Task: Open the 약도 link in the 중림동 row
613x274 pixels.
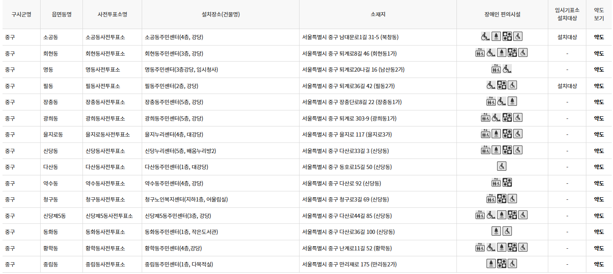Action: pyautogui.click(x=599, y=264)
